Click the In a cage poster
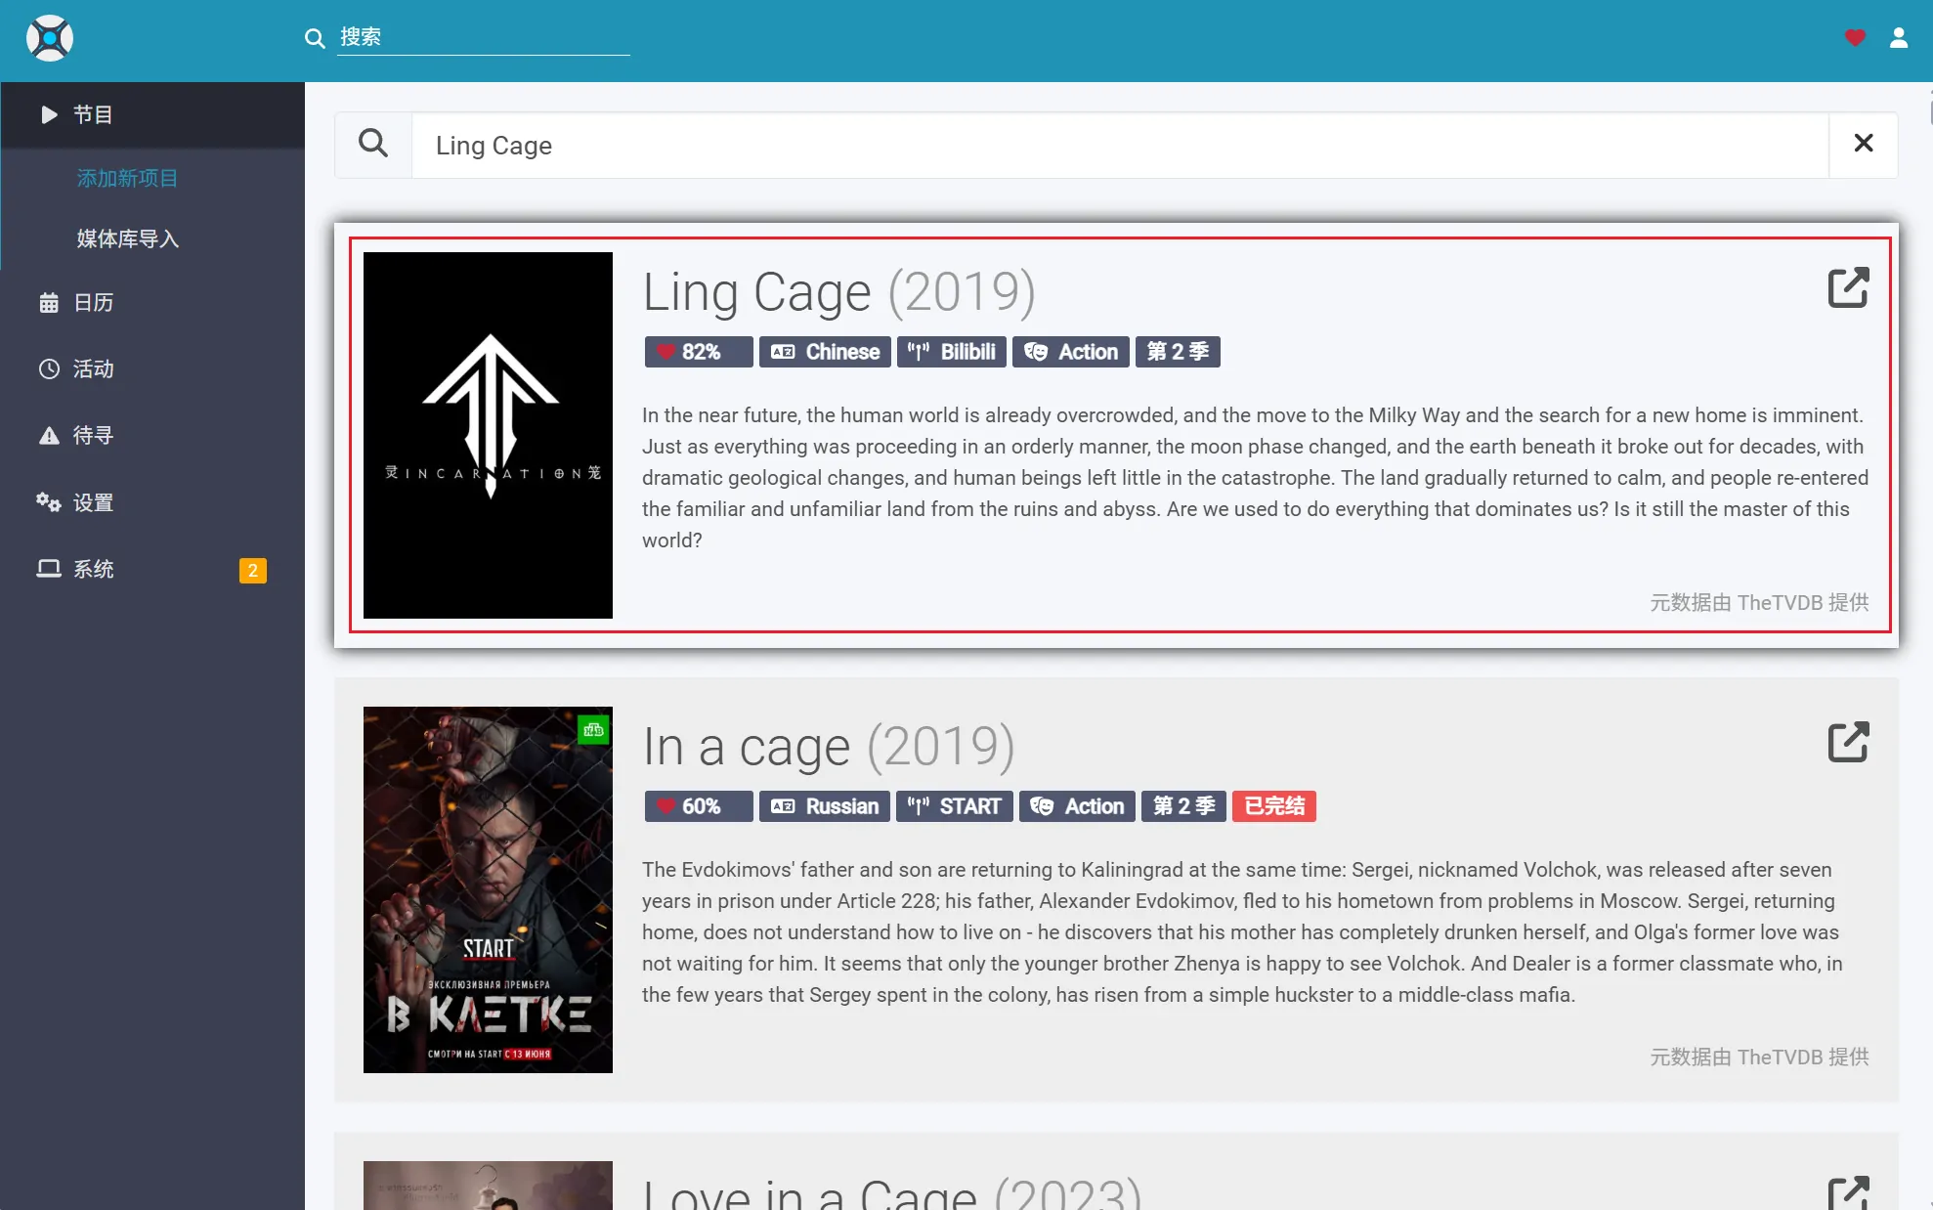1933x1210 pixels. point(488,889)
